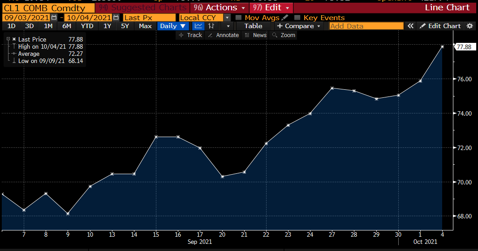Screen dimensions: 478x251
Task: Click the Edit Chart button
Action: pos(440,26)
